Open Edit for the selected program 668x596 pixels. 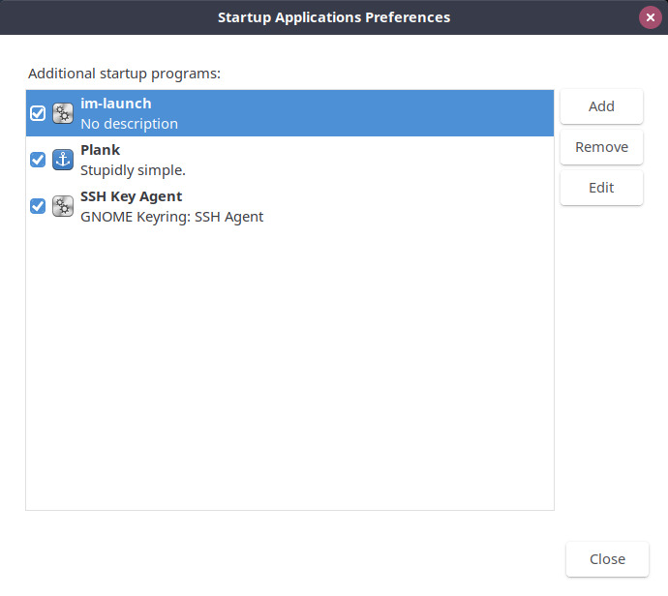click(601, 188)
